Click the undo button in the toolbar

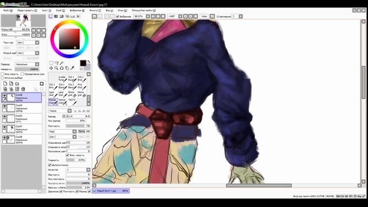click(94, 16)
